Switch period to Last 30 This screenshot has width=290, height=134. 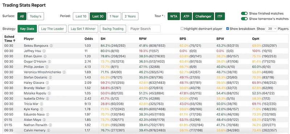[98, 16]
